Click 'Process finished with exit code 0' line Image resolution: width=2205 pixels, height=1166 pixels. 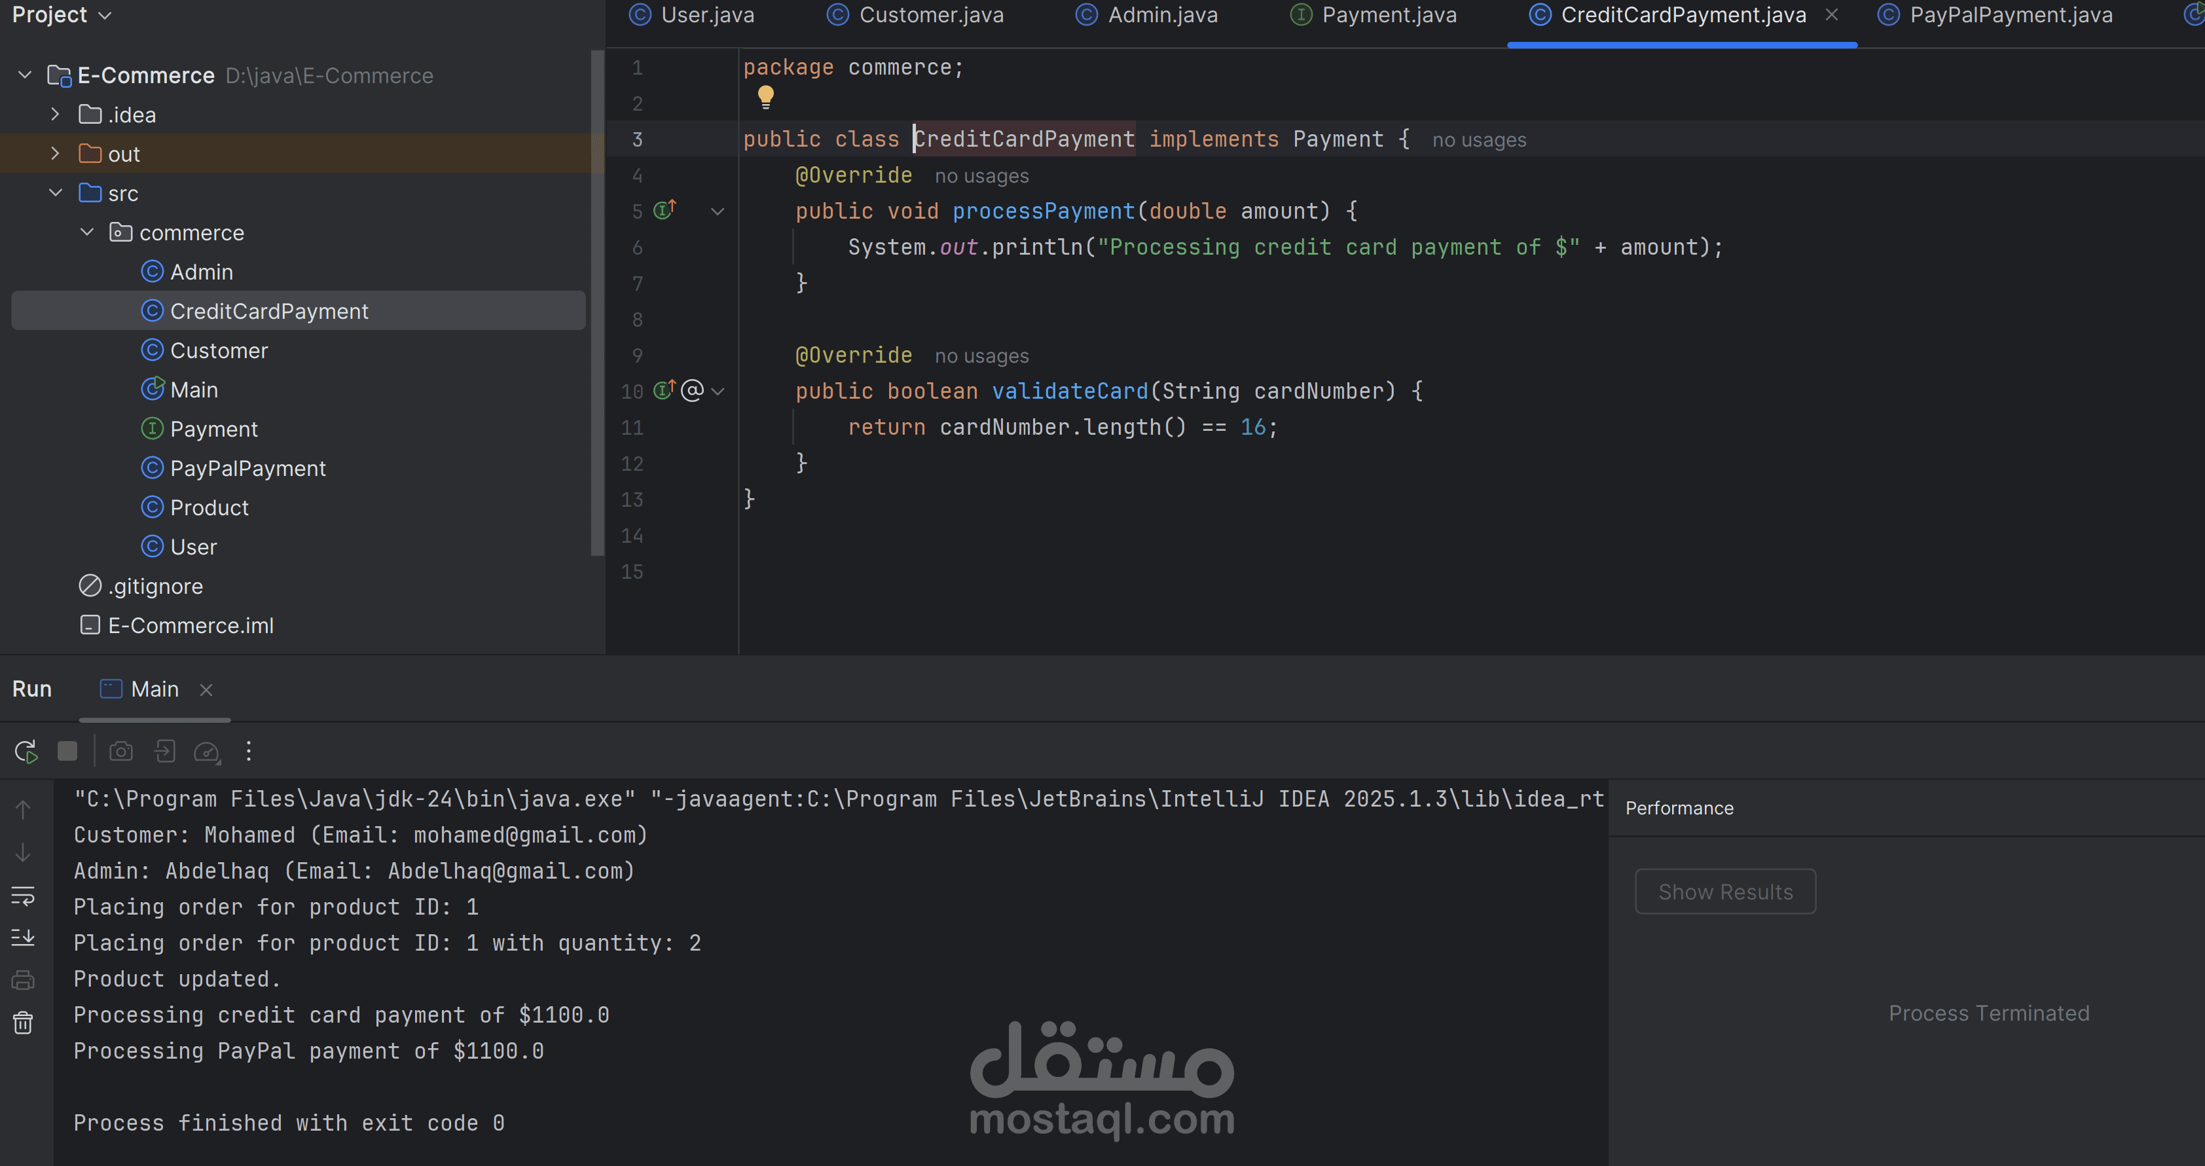click(289, 1122)
